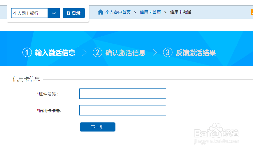Image resolution: width=253 pixels, height=150 pixels.
Task: Open 信用卡首页 breadcrumb link
Action: 150,12
